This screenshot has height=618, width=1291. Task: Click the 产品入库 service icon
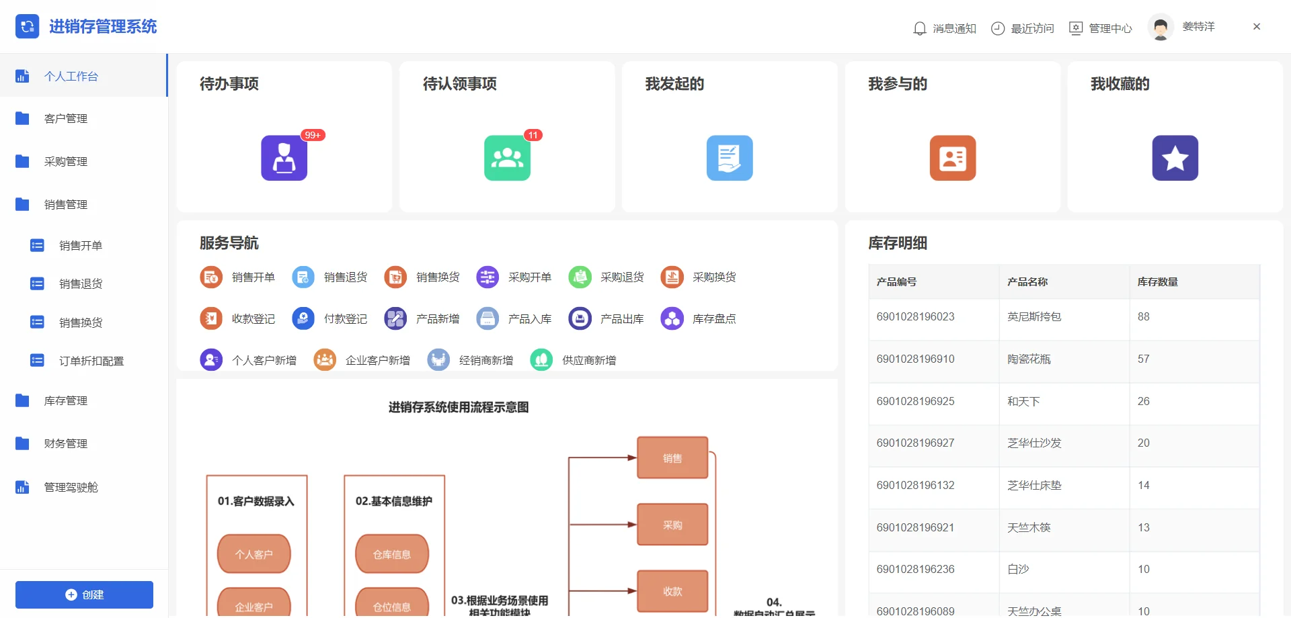coord(487,318)
